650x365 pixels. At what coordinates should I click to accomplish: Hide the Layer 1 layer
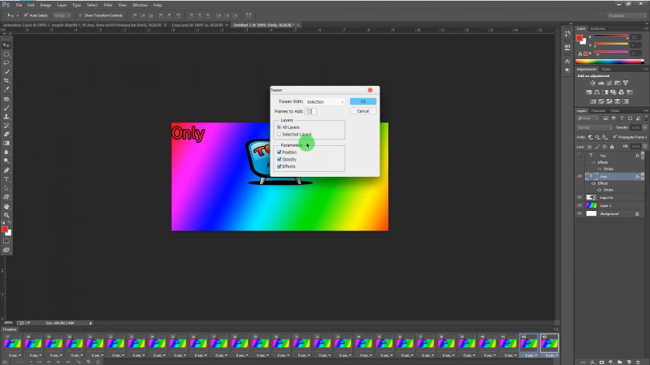click(579, 205)
